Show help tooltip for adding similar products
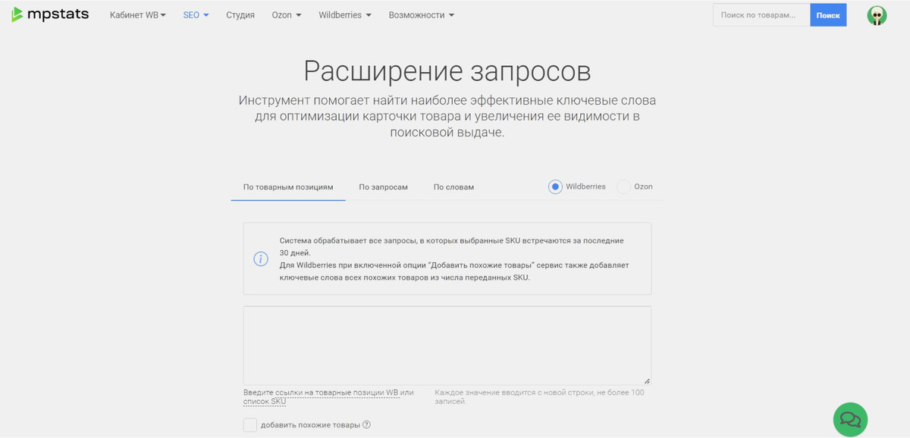Screen dimensions: 910x438 [x=367, y=425]
